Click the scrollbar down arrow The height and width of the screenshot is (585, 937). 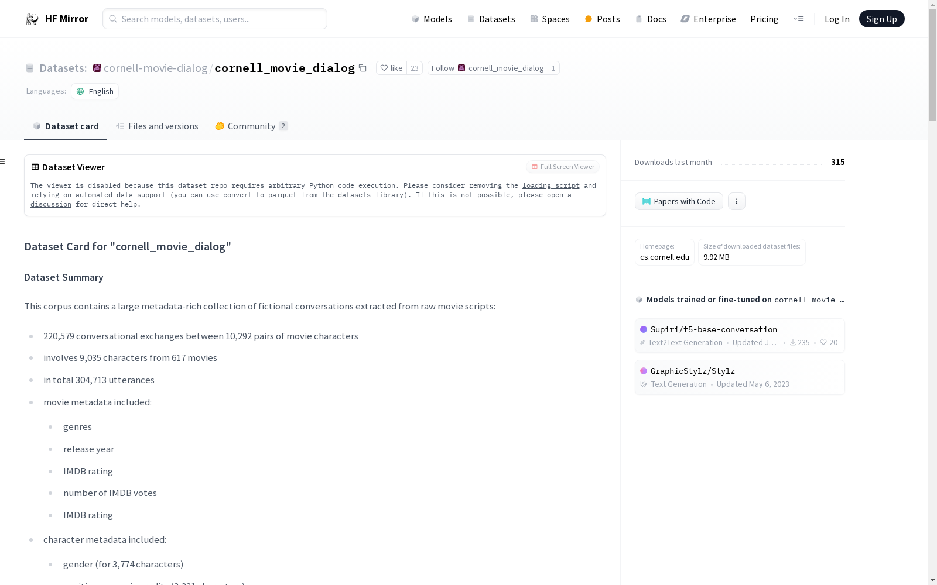point(932,580)
